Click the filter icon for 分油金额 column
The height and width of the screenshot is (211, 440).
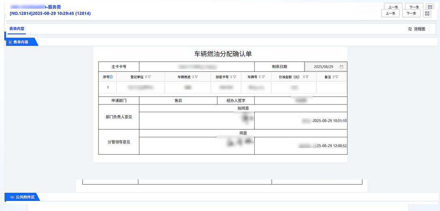307,77
